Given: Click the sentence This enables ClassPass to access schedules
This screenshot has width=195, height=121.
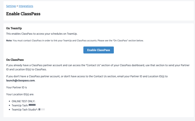Looking at the screenshot, I should (x=42, y=34).
